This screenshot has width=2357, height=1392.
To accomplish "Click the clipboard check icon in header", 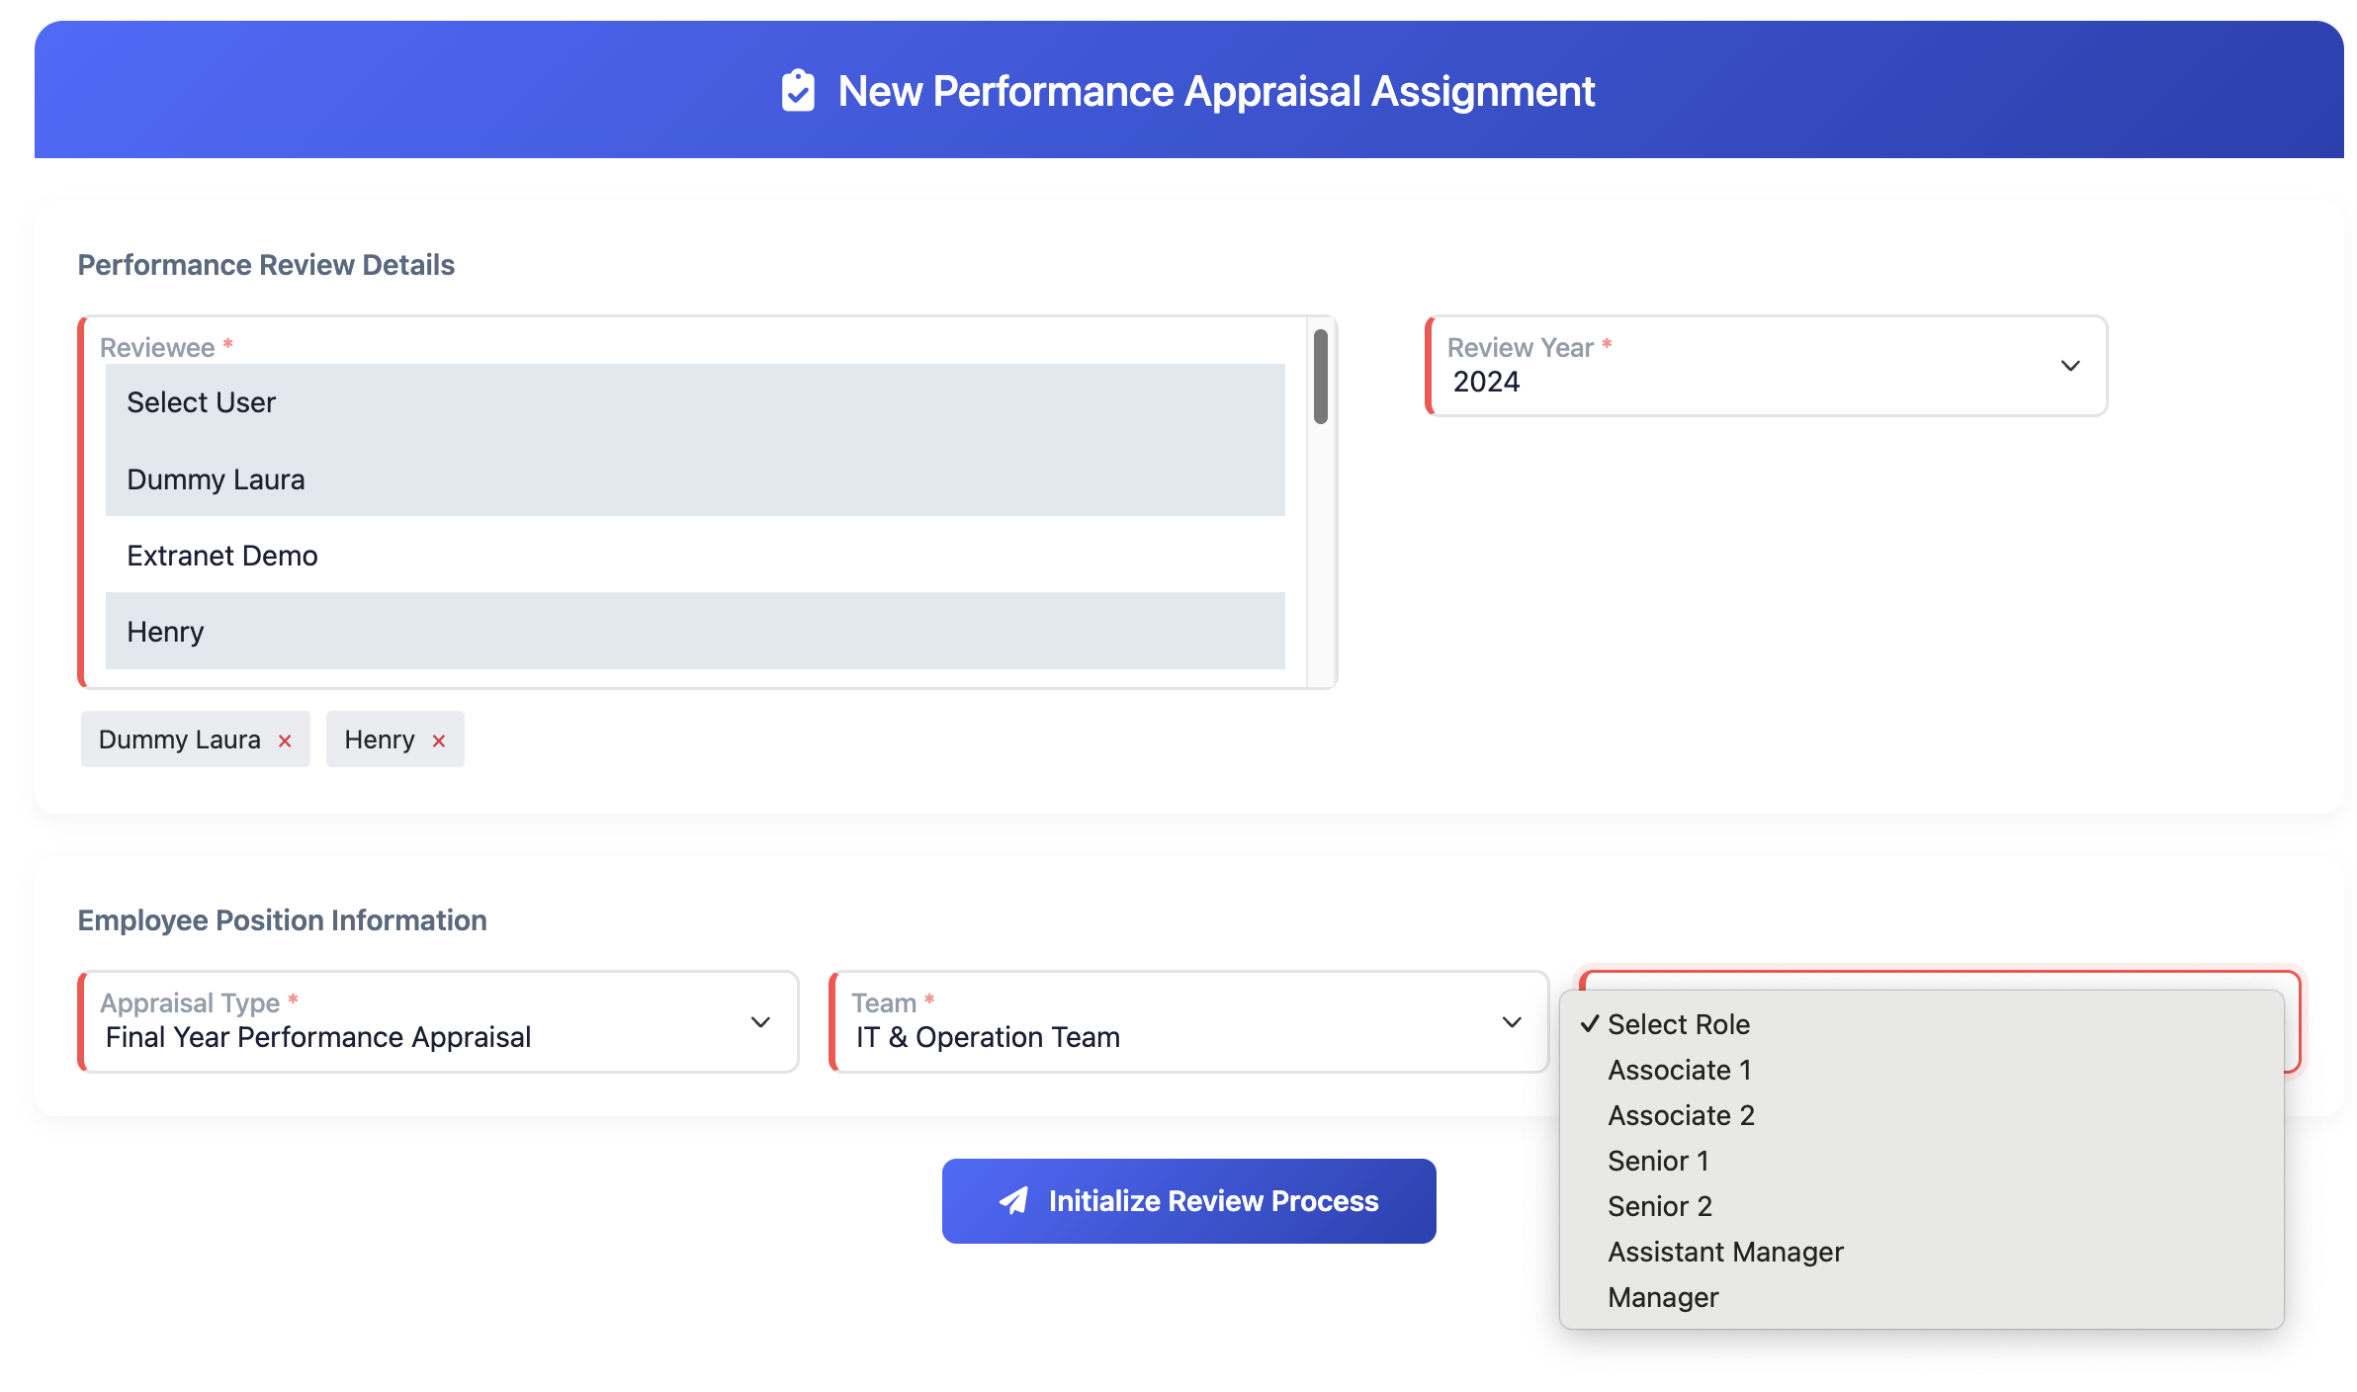I will (x=798, y=91).
